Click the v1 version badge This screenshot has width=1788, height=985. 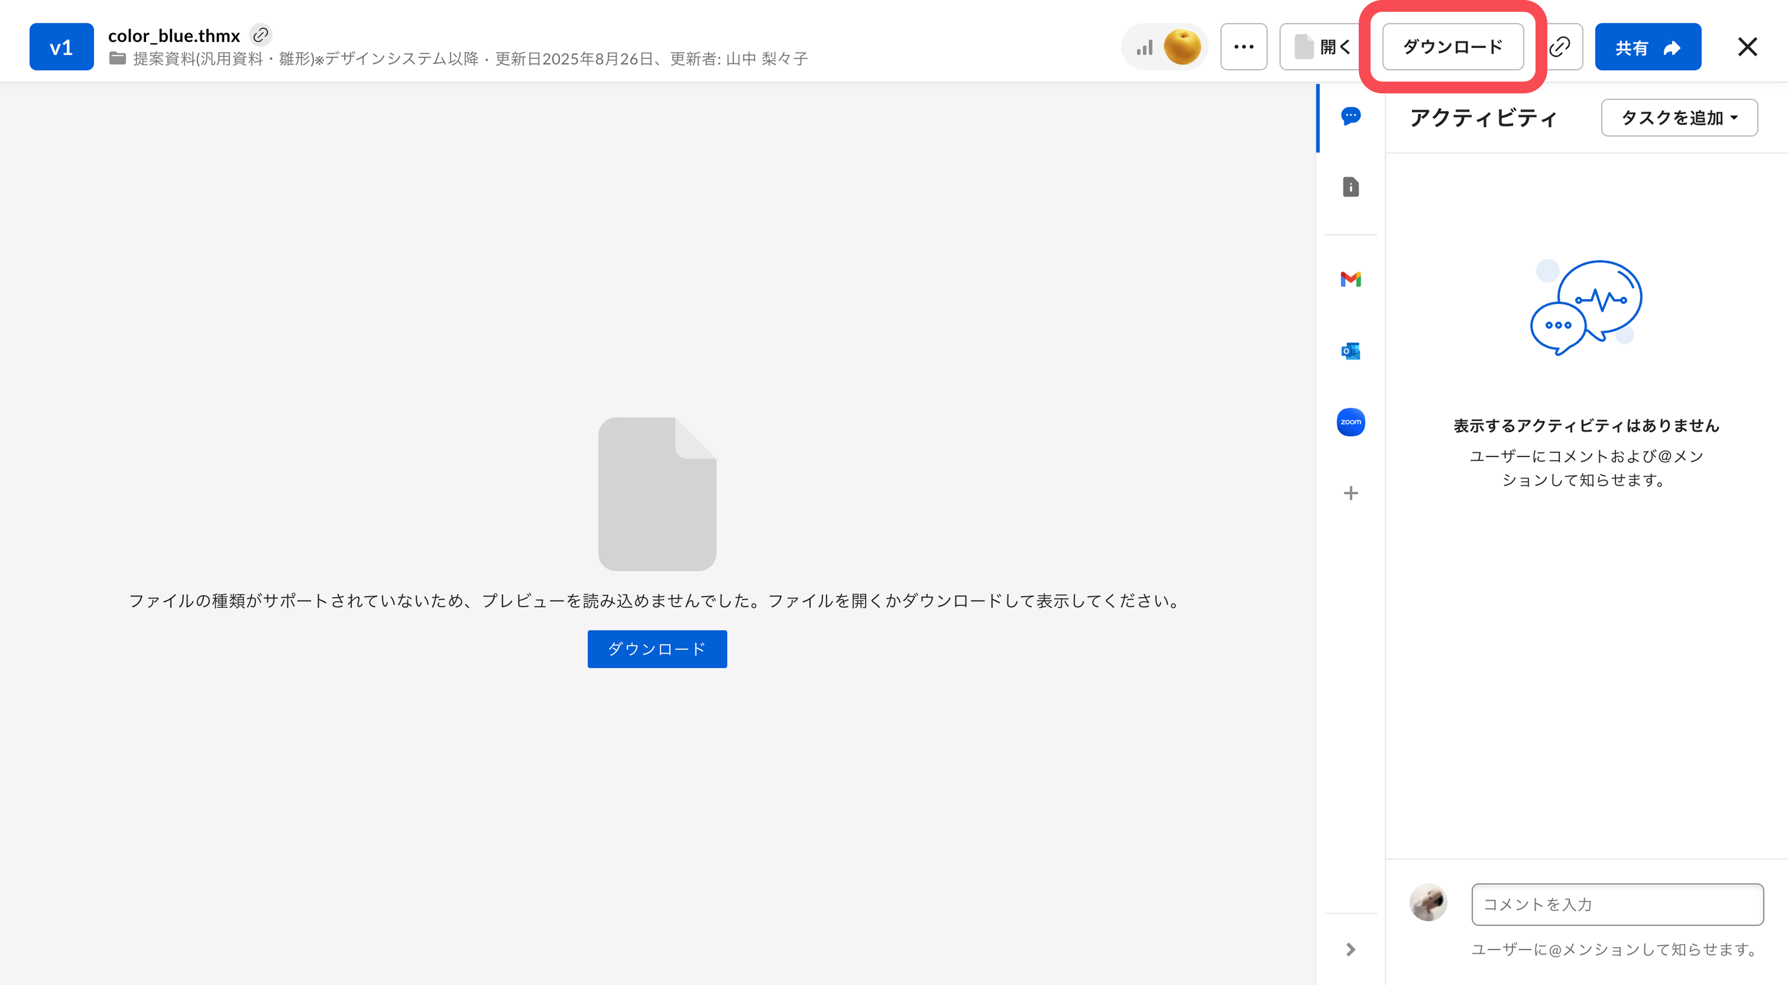61,47
